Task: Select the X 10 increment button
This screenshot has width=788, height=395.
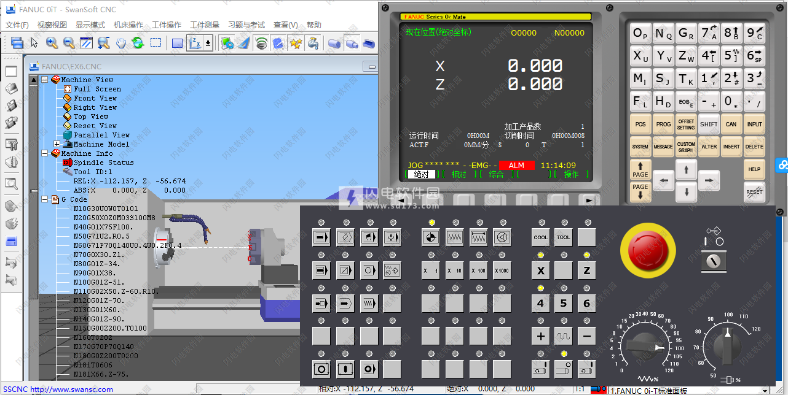Action: (455, 270)
